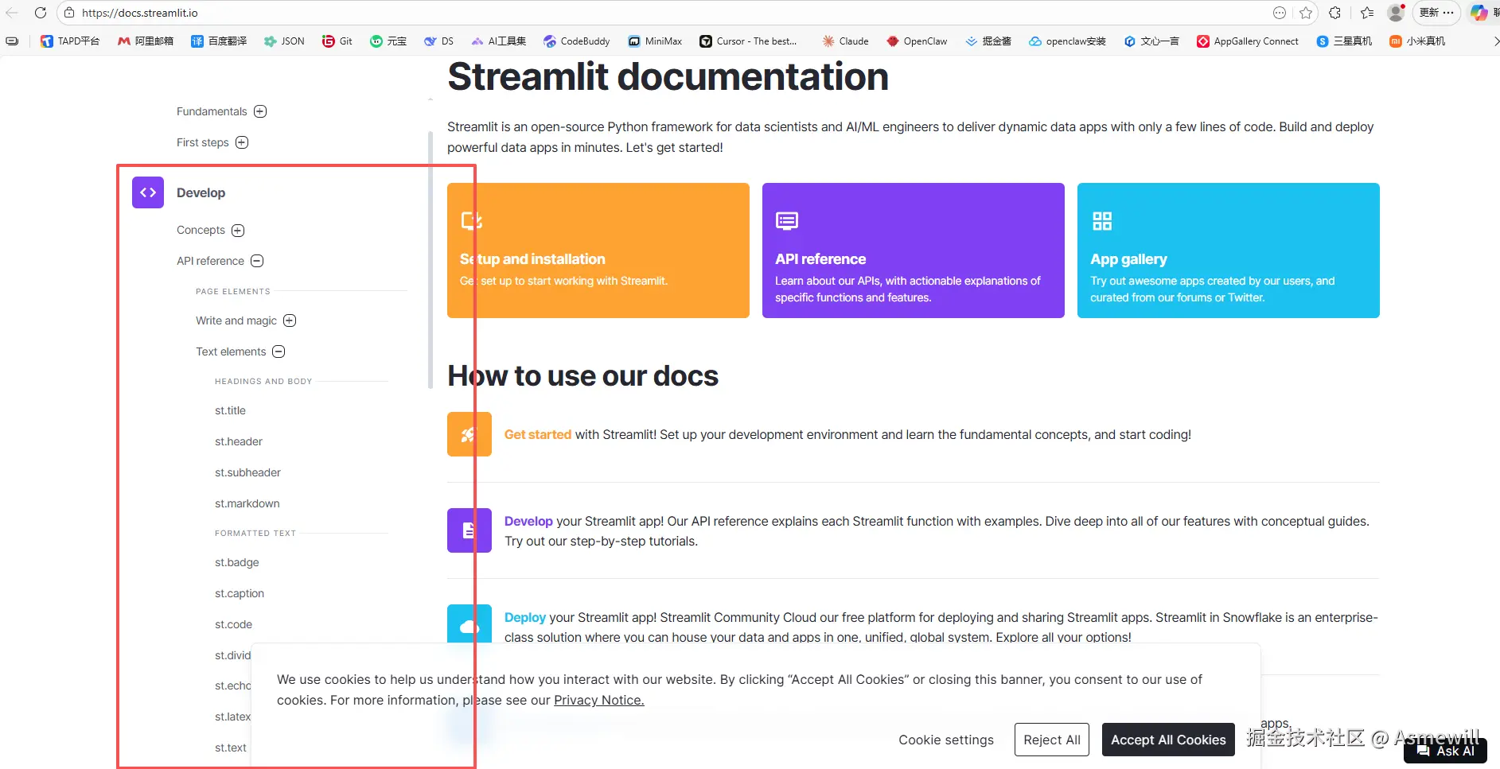This screenshot has height=769, width=1500.
Task: Go back with the browser back arrow
Action: click(x=12, y=13)
